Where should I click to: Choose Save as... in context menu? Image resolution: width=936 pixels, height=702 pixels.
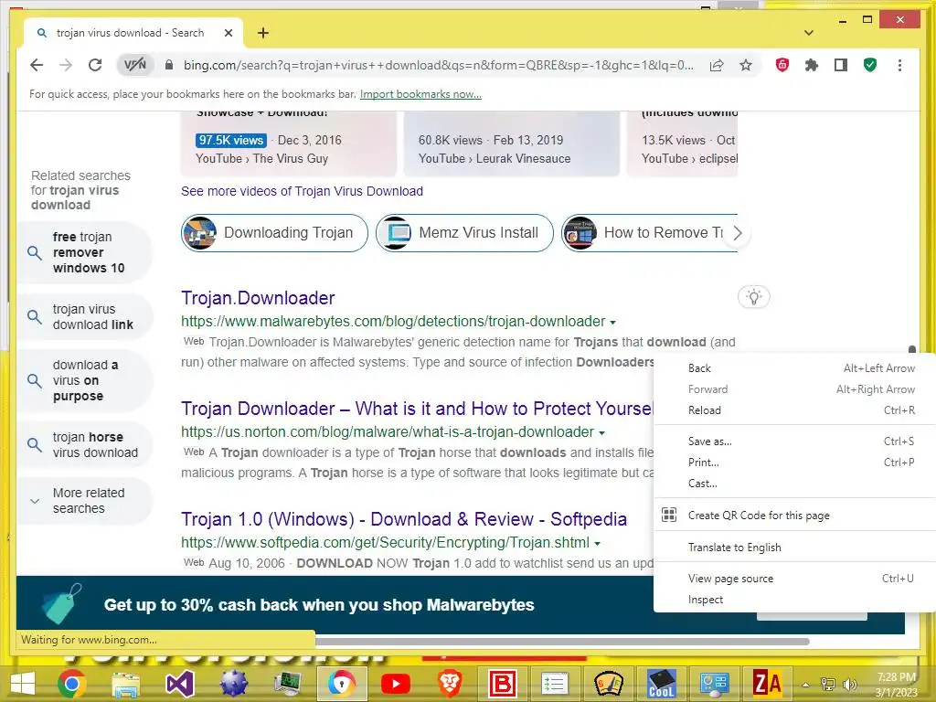(x=794, y=441)
